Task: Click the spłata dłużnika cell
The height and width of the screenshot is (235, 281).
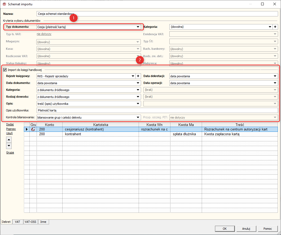Action: click(186, 134)
